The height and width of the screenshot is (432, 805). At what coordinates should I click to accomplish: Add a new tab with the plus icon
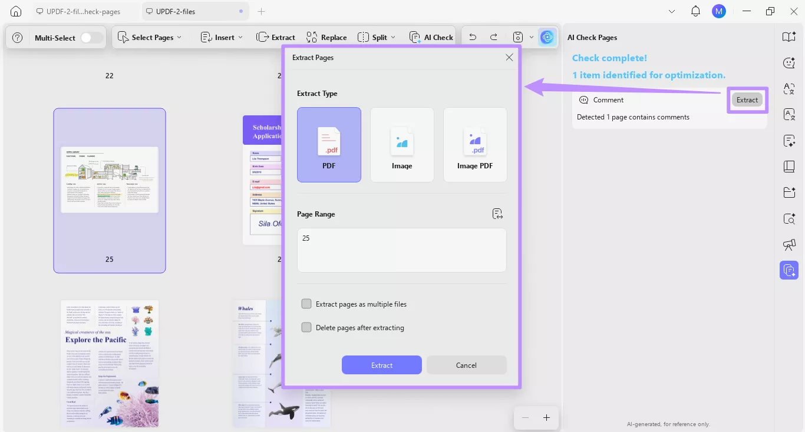(x=262, y=11)
